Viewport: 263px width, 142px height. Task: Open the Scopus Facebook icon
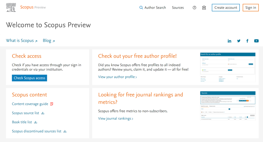247,41
